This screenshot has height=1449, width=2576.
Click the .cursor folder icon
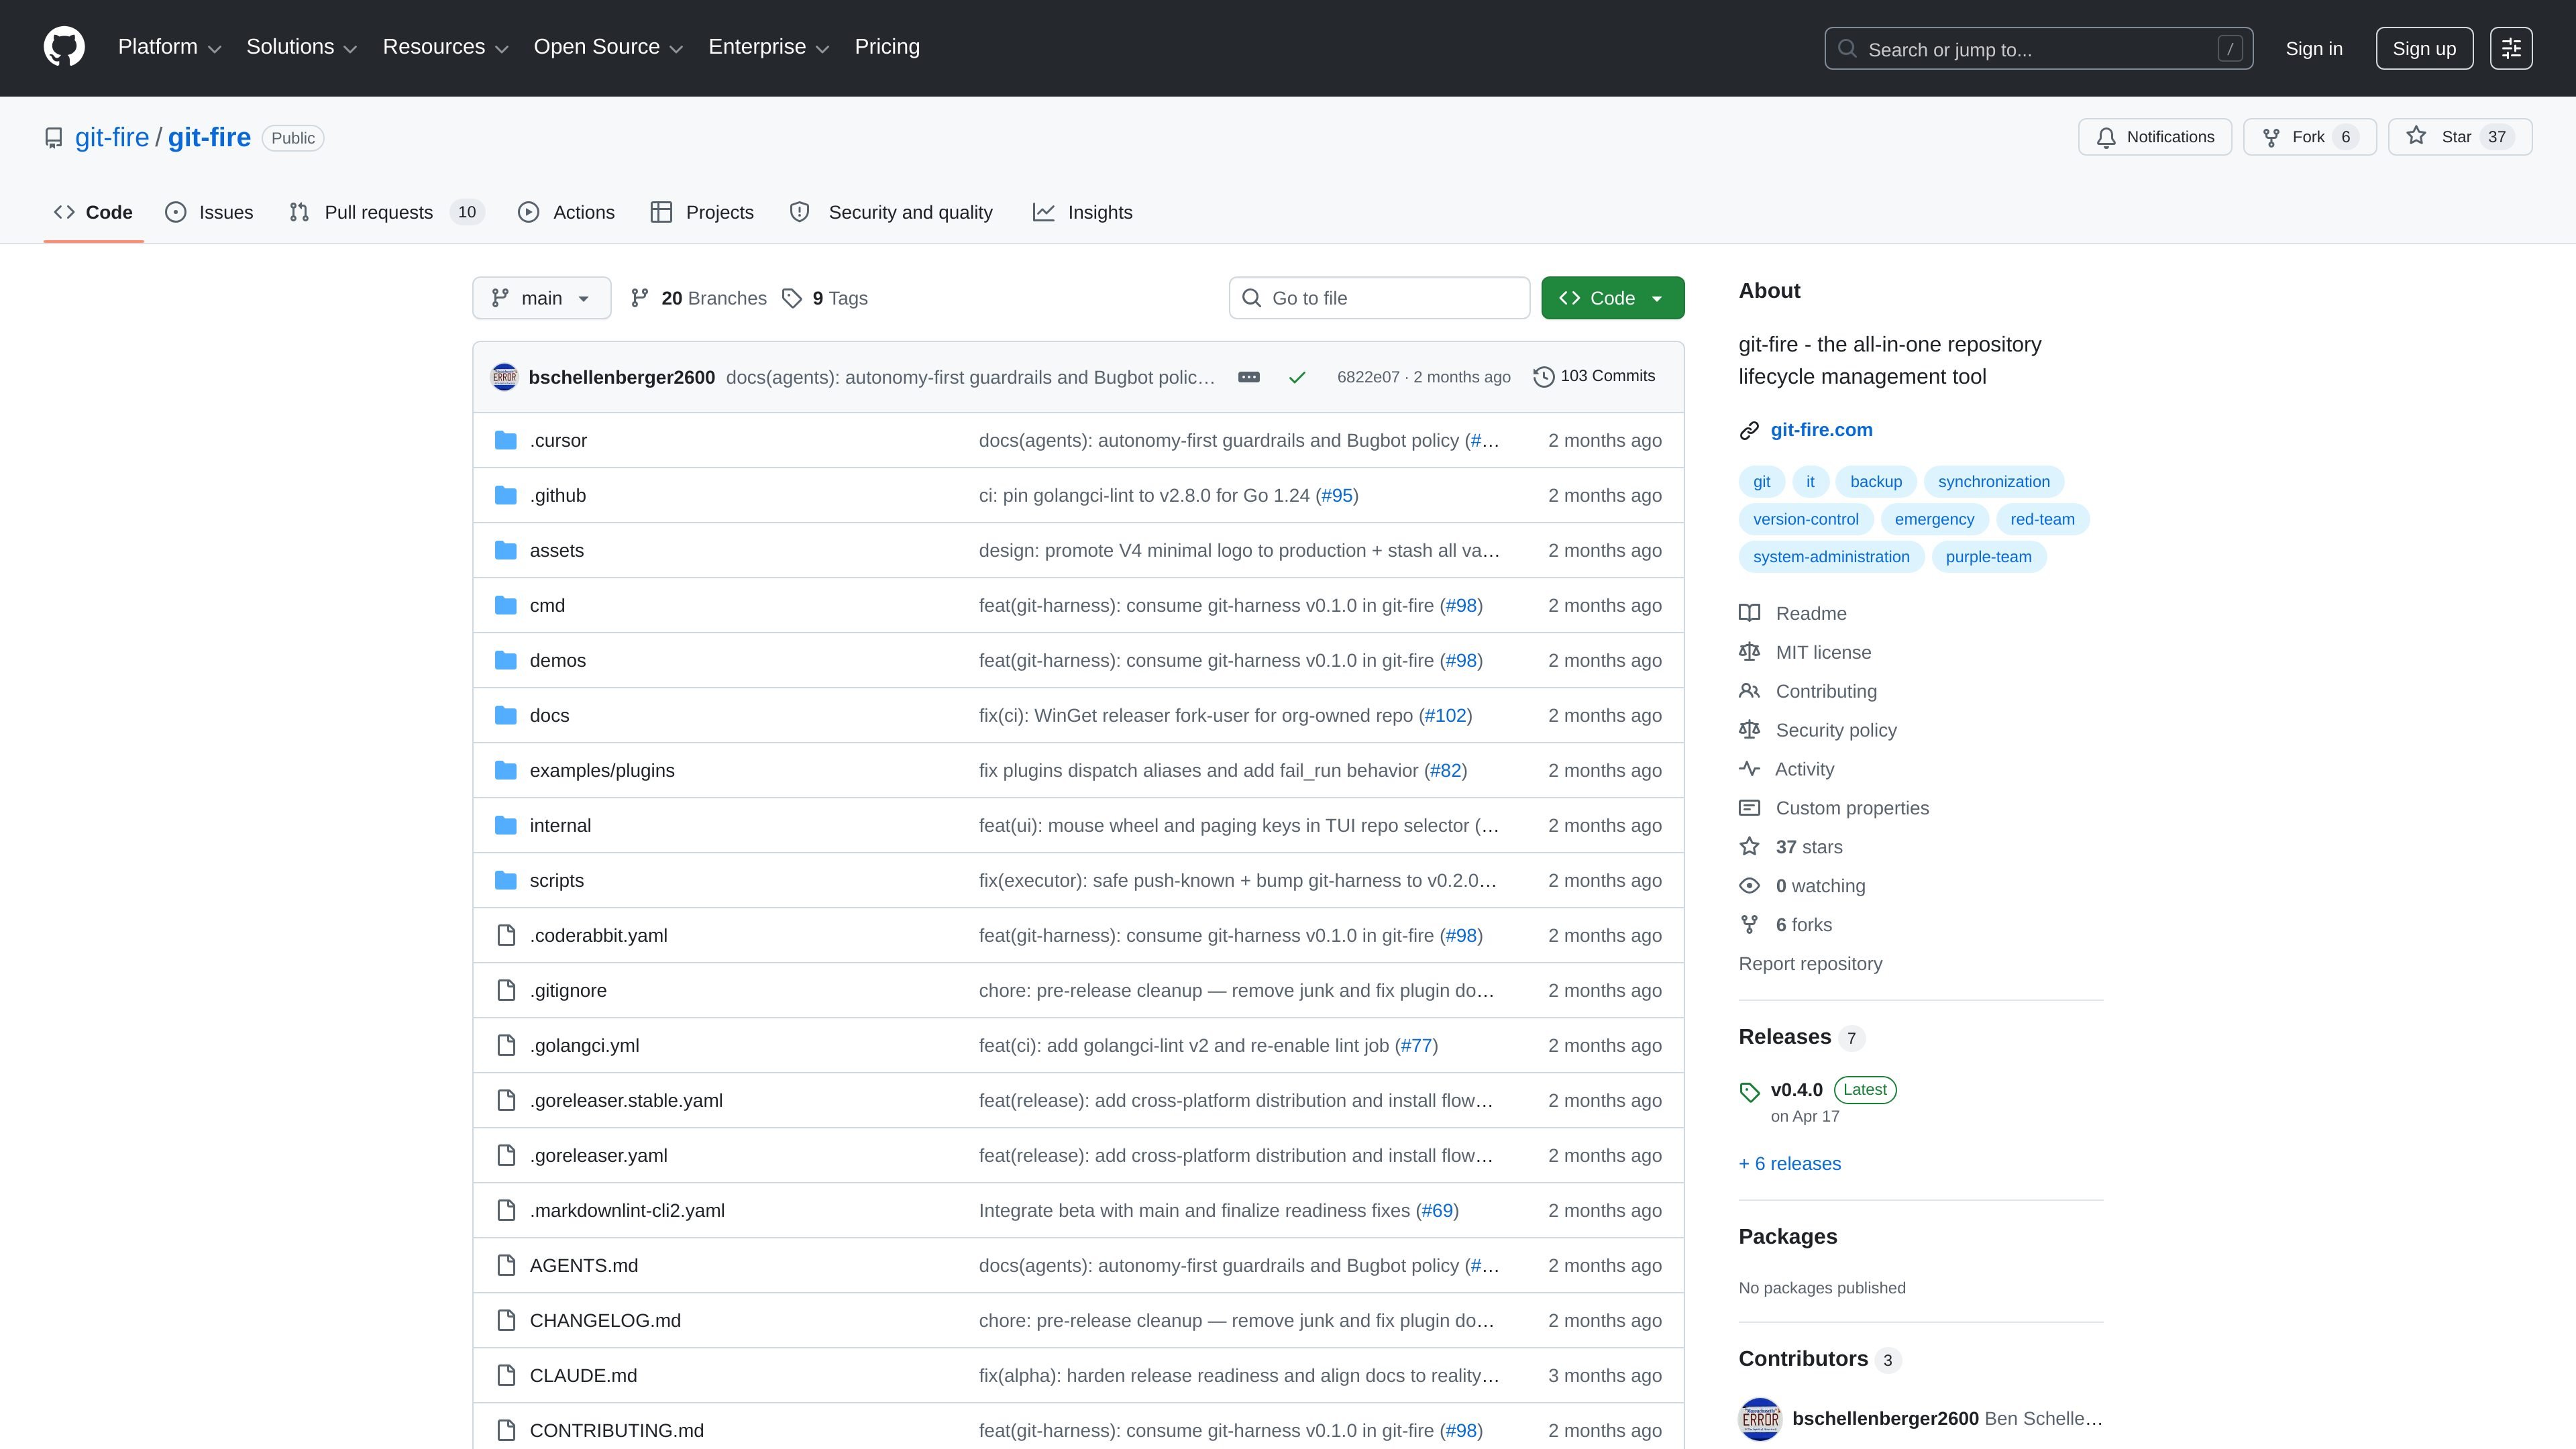pos(506,440)
